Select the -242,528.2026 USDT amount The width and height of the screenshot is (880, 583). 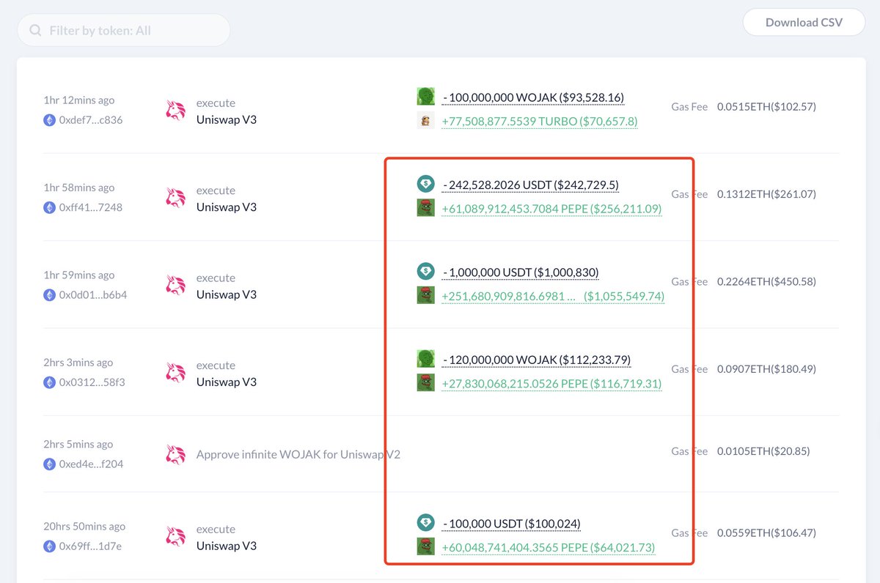[x=532, y=185]
